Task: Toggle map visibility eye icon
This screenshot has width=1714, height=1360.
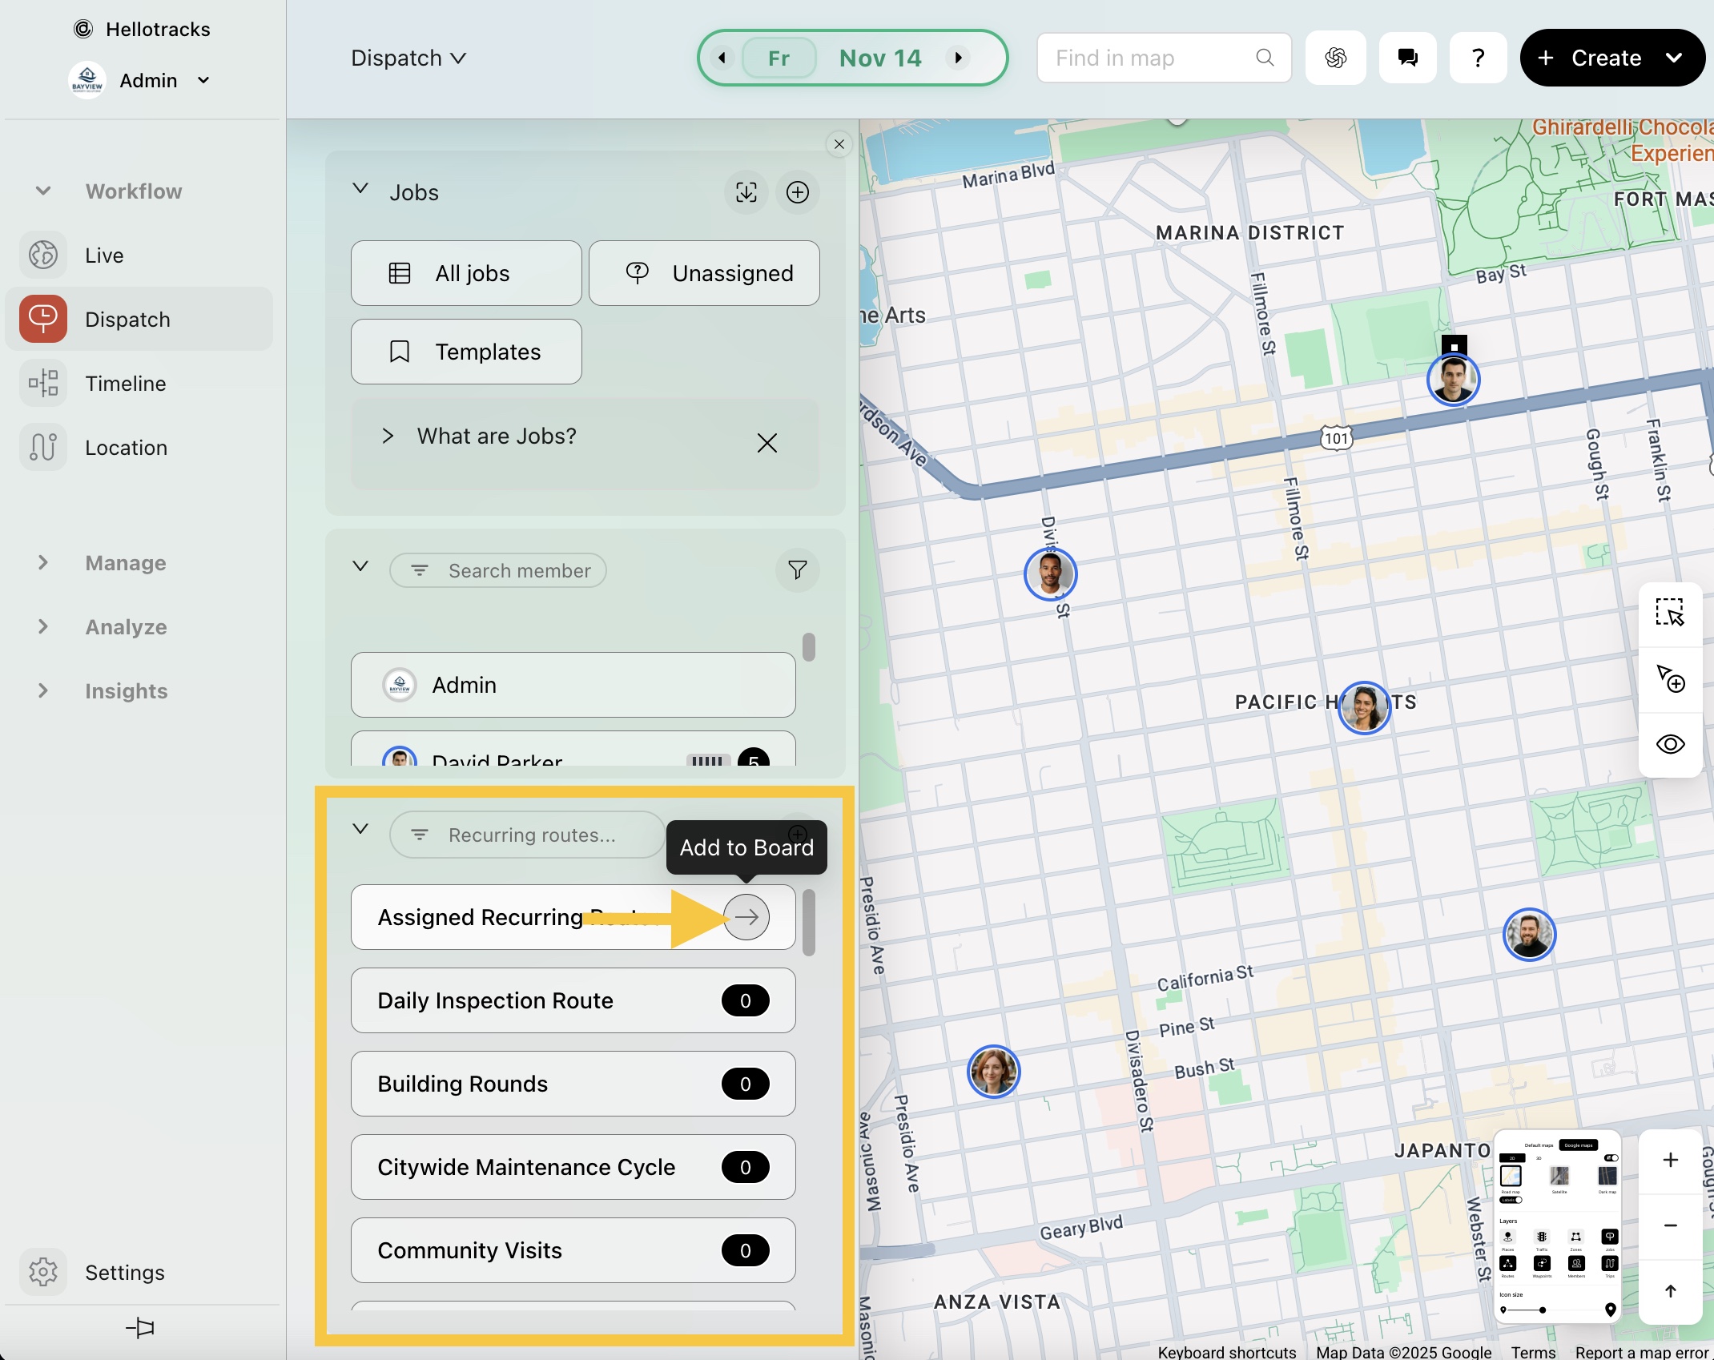Action: point(1670,744)
